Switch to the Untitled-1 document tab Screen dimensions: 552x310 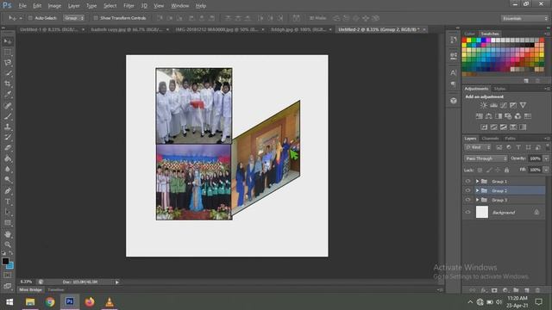click(x=49, y=29)
